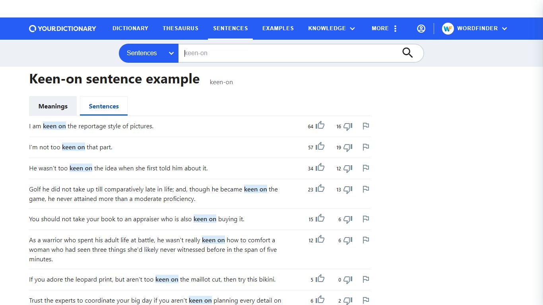Downvote the 'Trust the experts' sentence
Screen dimensions: 543x305
pyautogui.click(x=348, y=301)
